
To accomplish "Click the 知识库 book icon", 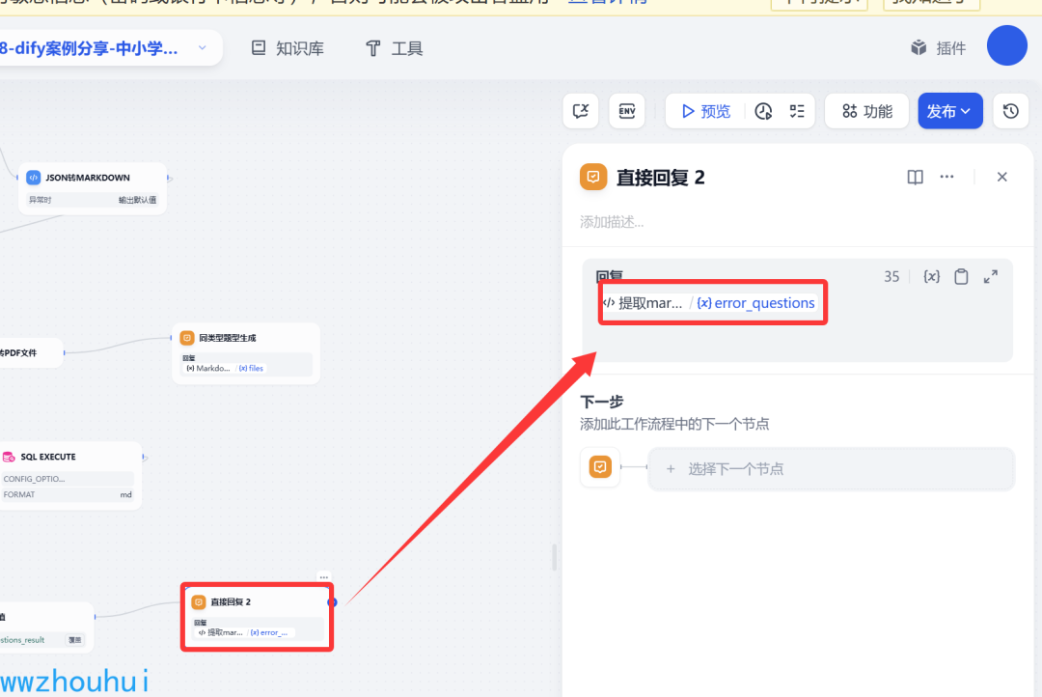I will click(259, 48).
